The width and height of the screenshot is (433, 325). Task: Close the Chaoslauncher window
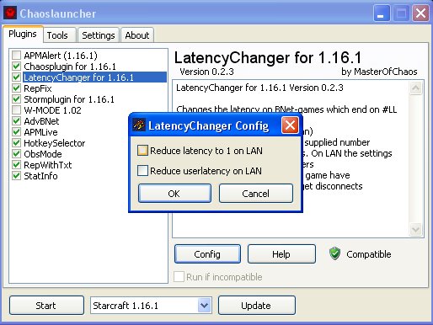tap(420, 13)
